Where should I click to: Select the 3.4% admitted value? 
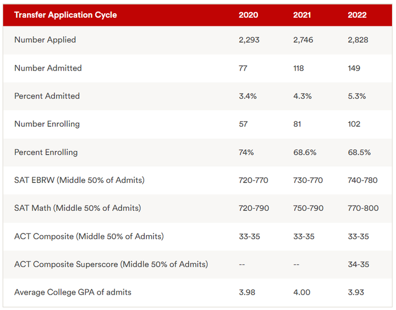[248, 96]
